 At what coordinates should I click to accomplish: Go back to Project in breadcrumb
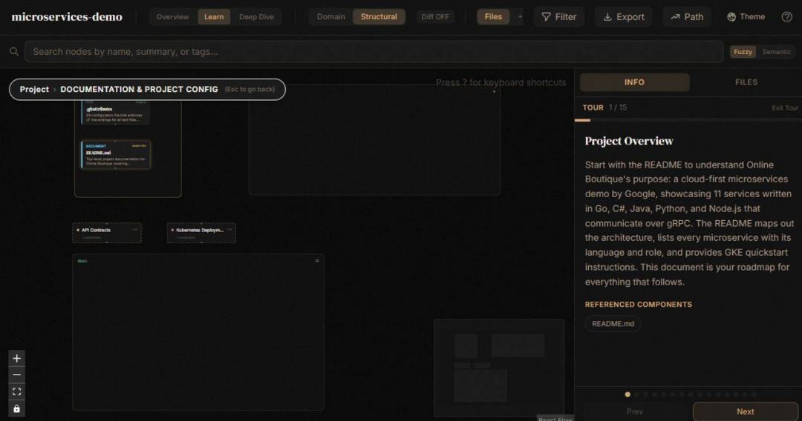(x=34, y=89)
